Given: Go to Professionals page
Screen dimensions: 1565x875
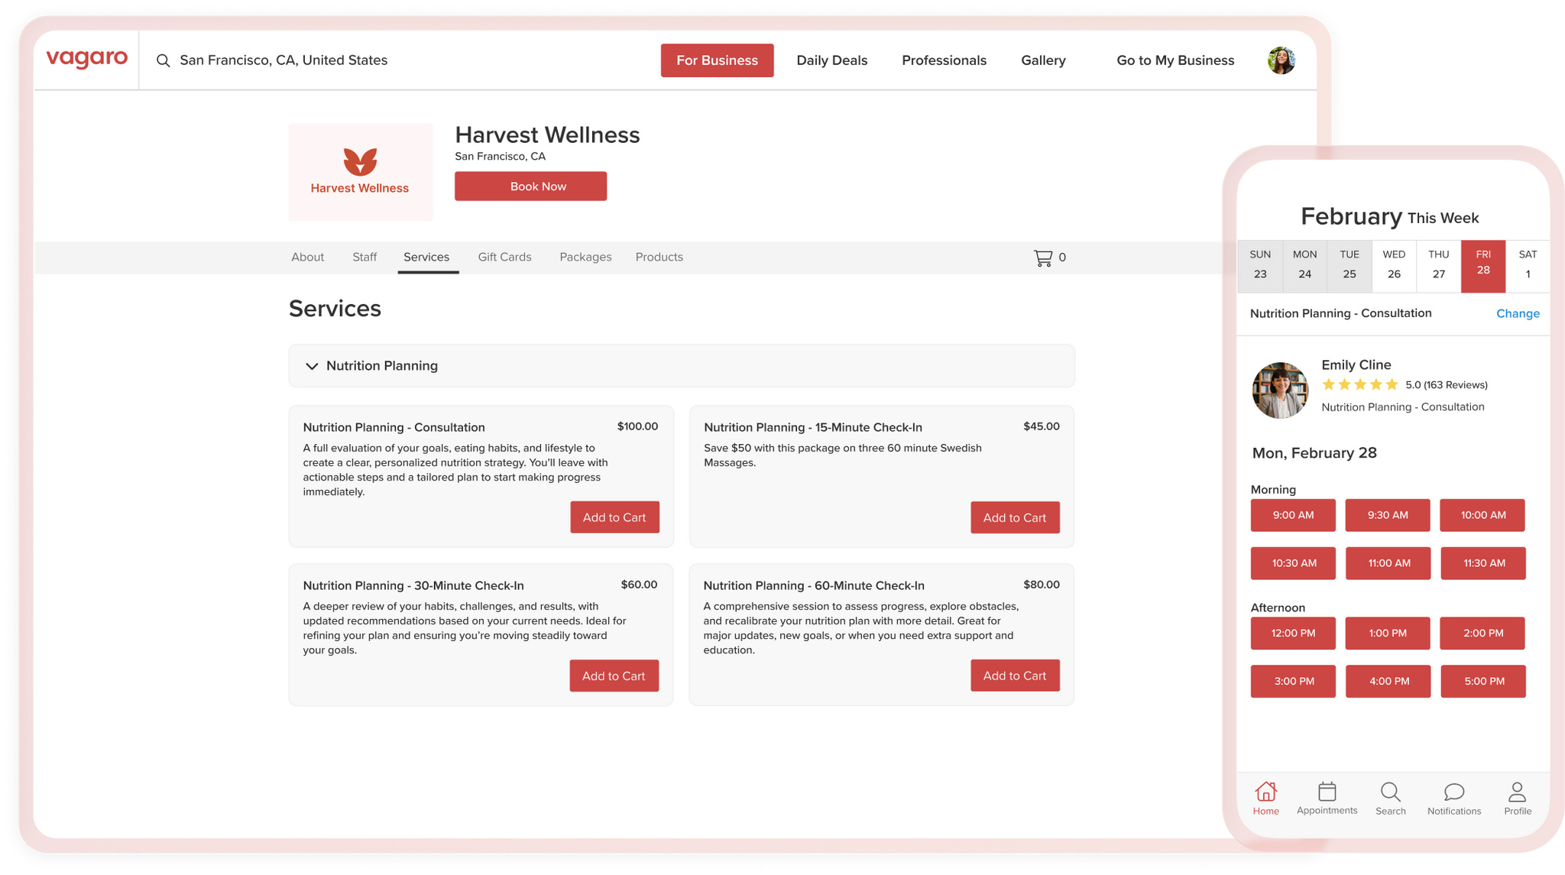Looking at the screenshot, I should pyautogui.click(x=944, y=60).
